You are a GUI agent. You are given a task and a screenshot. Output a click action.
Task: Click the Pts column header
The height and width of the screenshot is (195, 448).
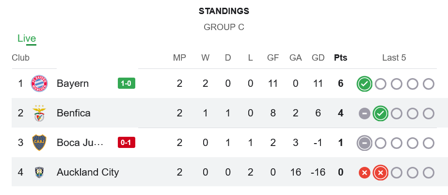(341, 58)
